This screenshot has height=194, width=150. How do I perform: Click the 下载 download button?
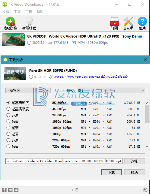pos(111,172)
